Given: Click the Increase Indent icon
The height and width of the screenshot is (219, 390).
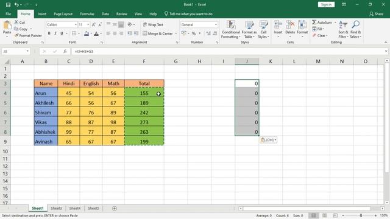Looking at the screenshot, I should pos(136,33).
